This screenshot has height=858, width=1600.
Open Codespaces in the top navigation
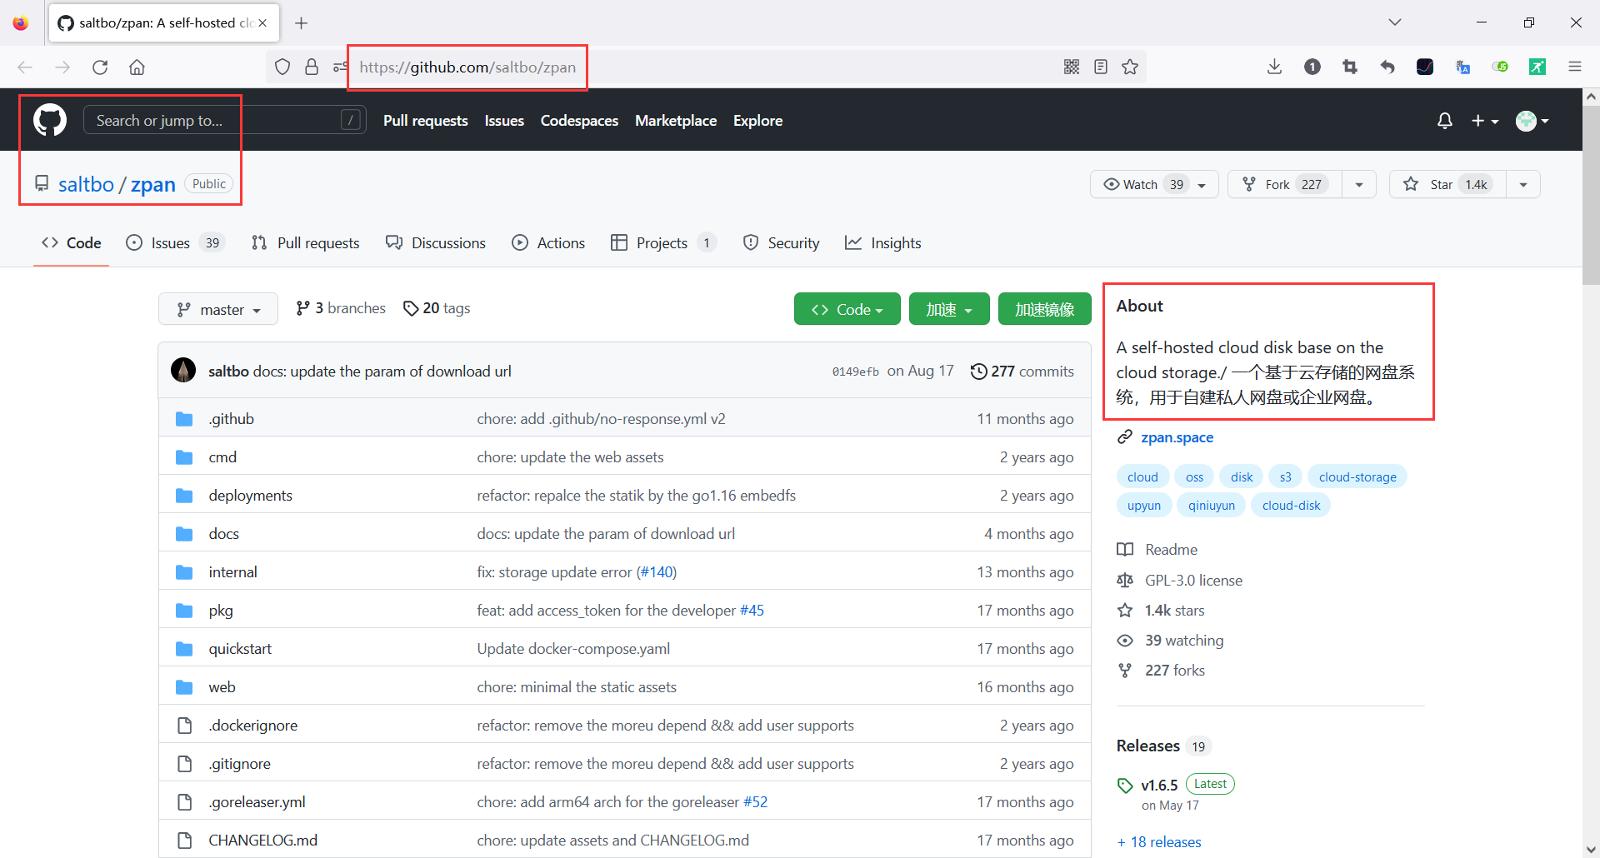click(x=579, y=121)
